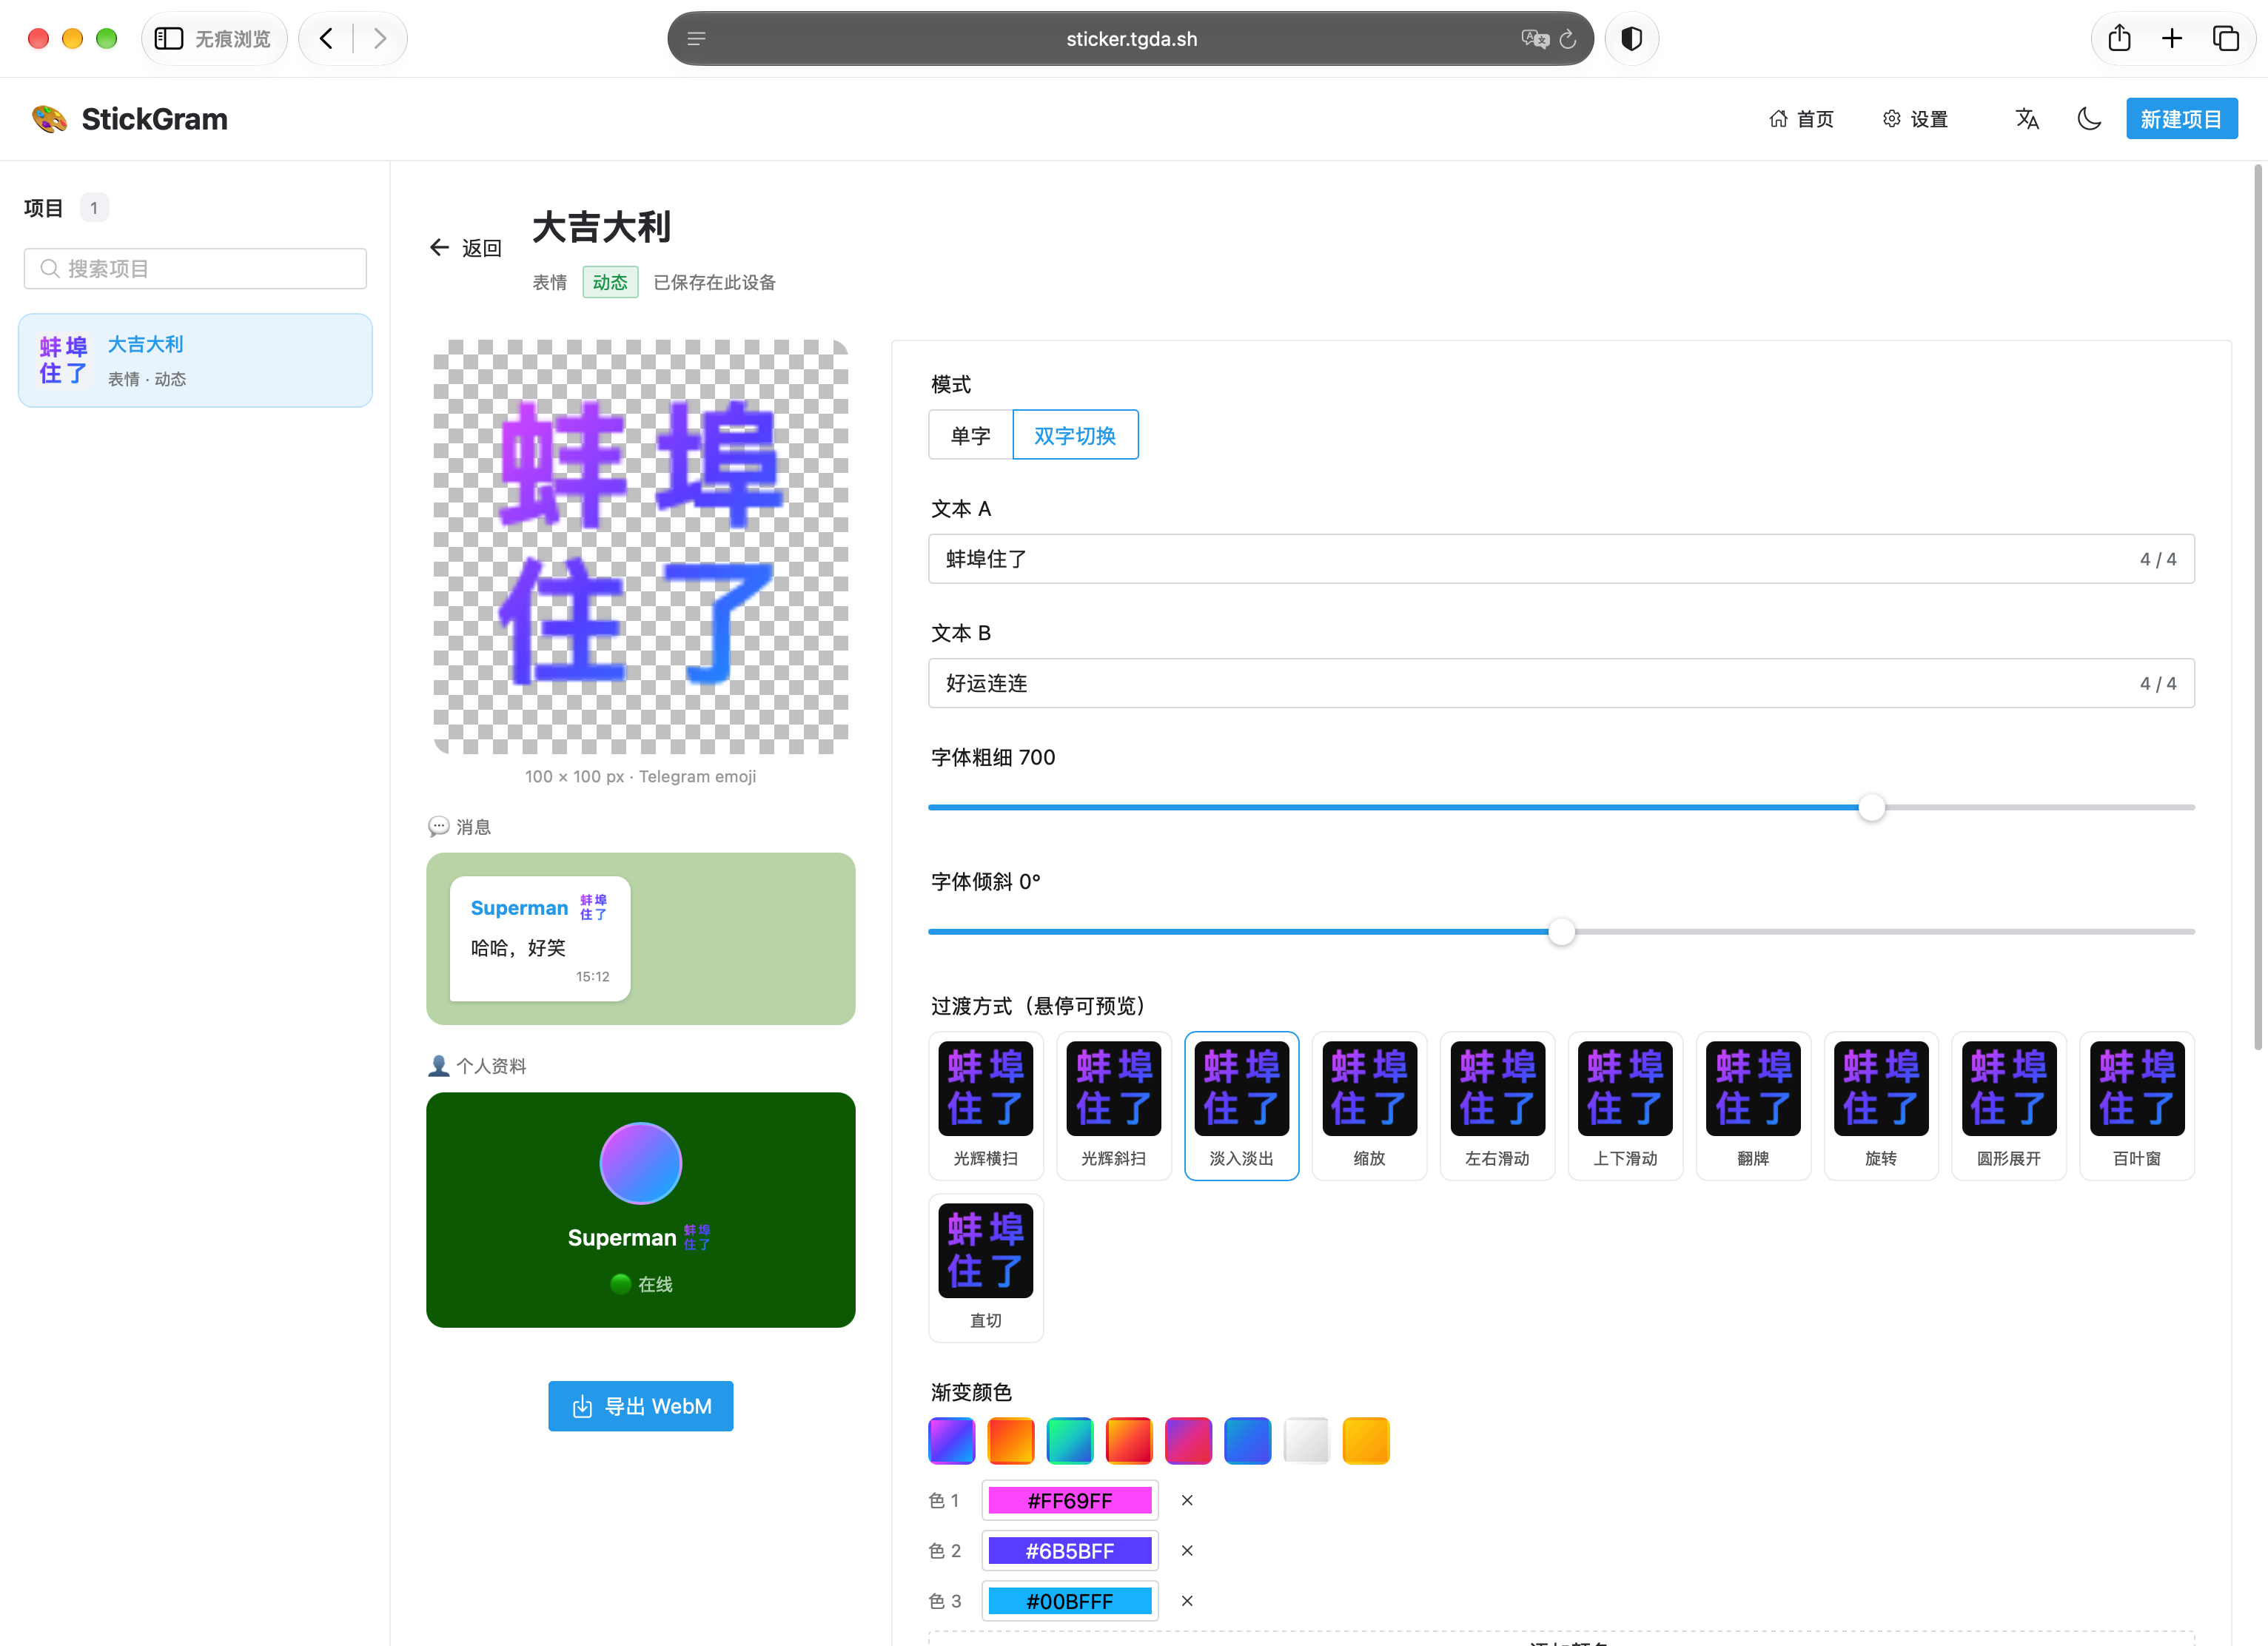Open 首页 in top navigation

(1801, 119)
